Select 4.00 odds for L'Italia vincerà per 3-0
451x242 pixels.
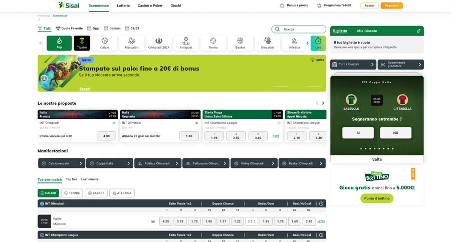click(106, 136)
